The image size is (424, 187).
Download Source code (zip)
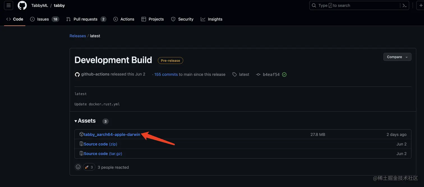pyautogui.click(x=100, y=144)
